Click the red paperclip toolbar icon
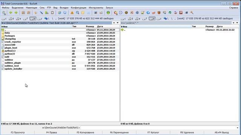The height and width of the screenshot is (135, 241). pos(154,13)
